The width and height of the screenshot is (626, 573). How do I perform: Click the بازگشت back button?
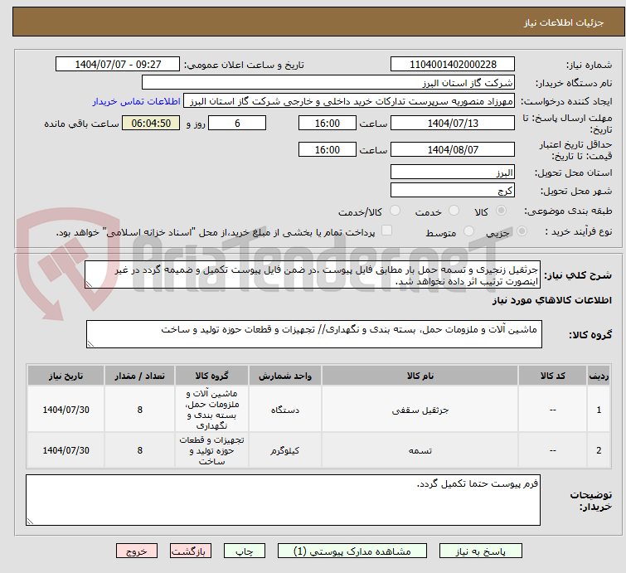[191, 551]
